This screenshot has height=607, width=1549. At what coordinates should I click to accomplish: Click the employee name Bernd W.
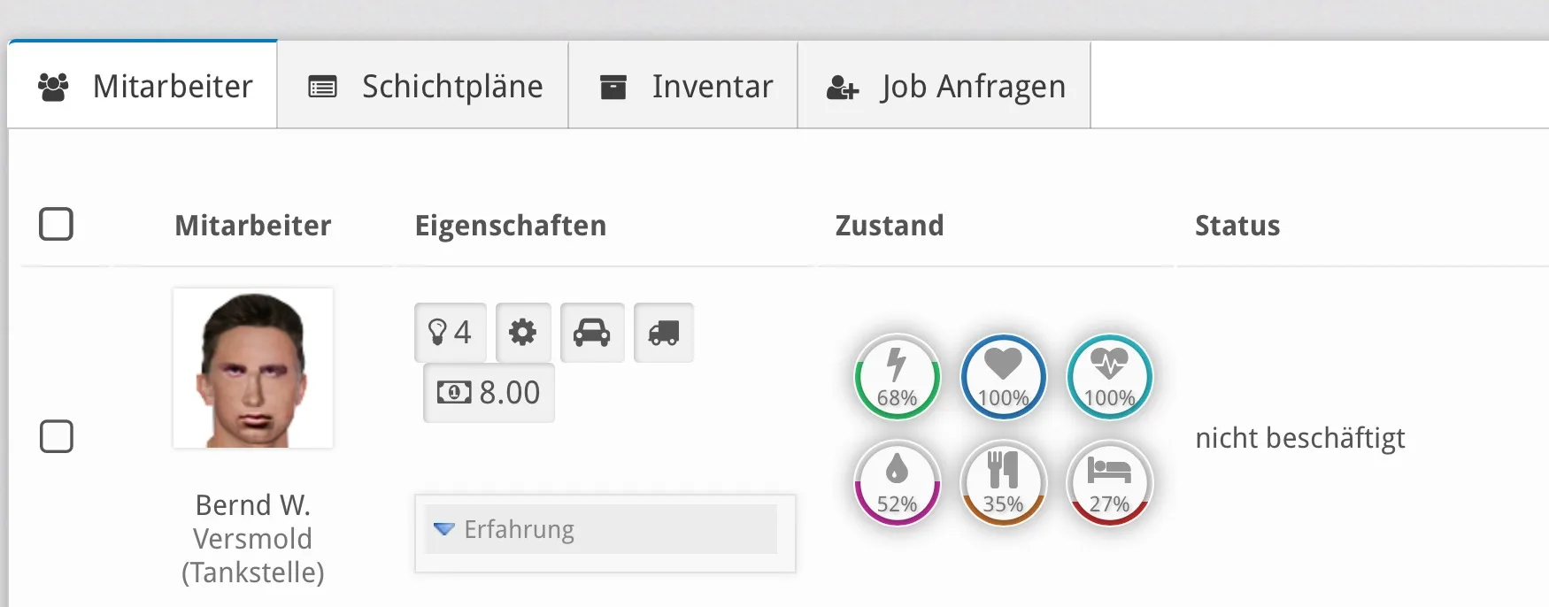[x=252, y=505]
